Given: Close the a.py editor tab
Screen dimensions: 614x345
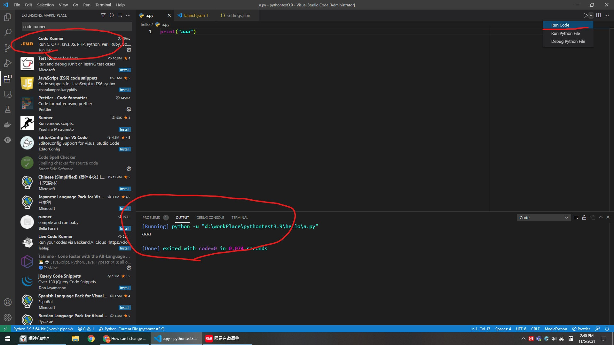Looking at the screenshot, I should 169,15.
